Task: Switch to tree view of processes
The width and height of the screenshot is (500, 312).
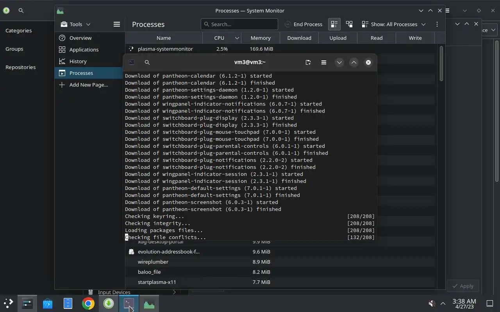Action: click(x=349, y=24)
